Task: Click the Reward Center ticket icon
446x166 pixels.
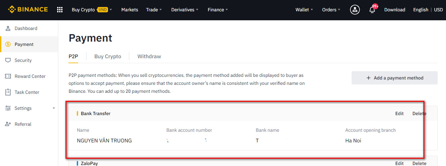Action: coord(8,76)
